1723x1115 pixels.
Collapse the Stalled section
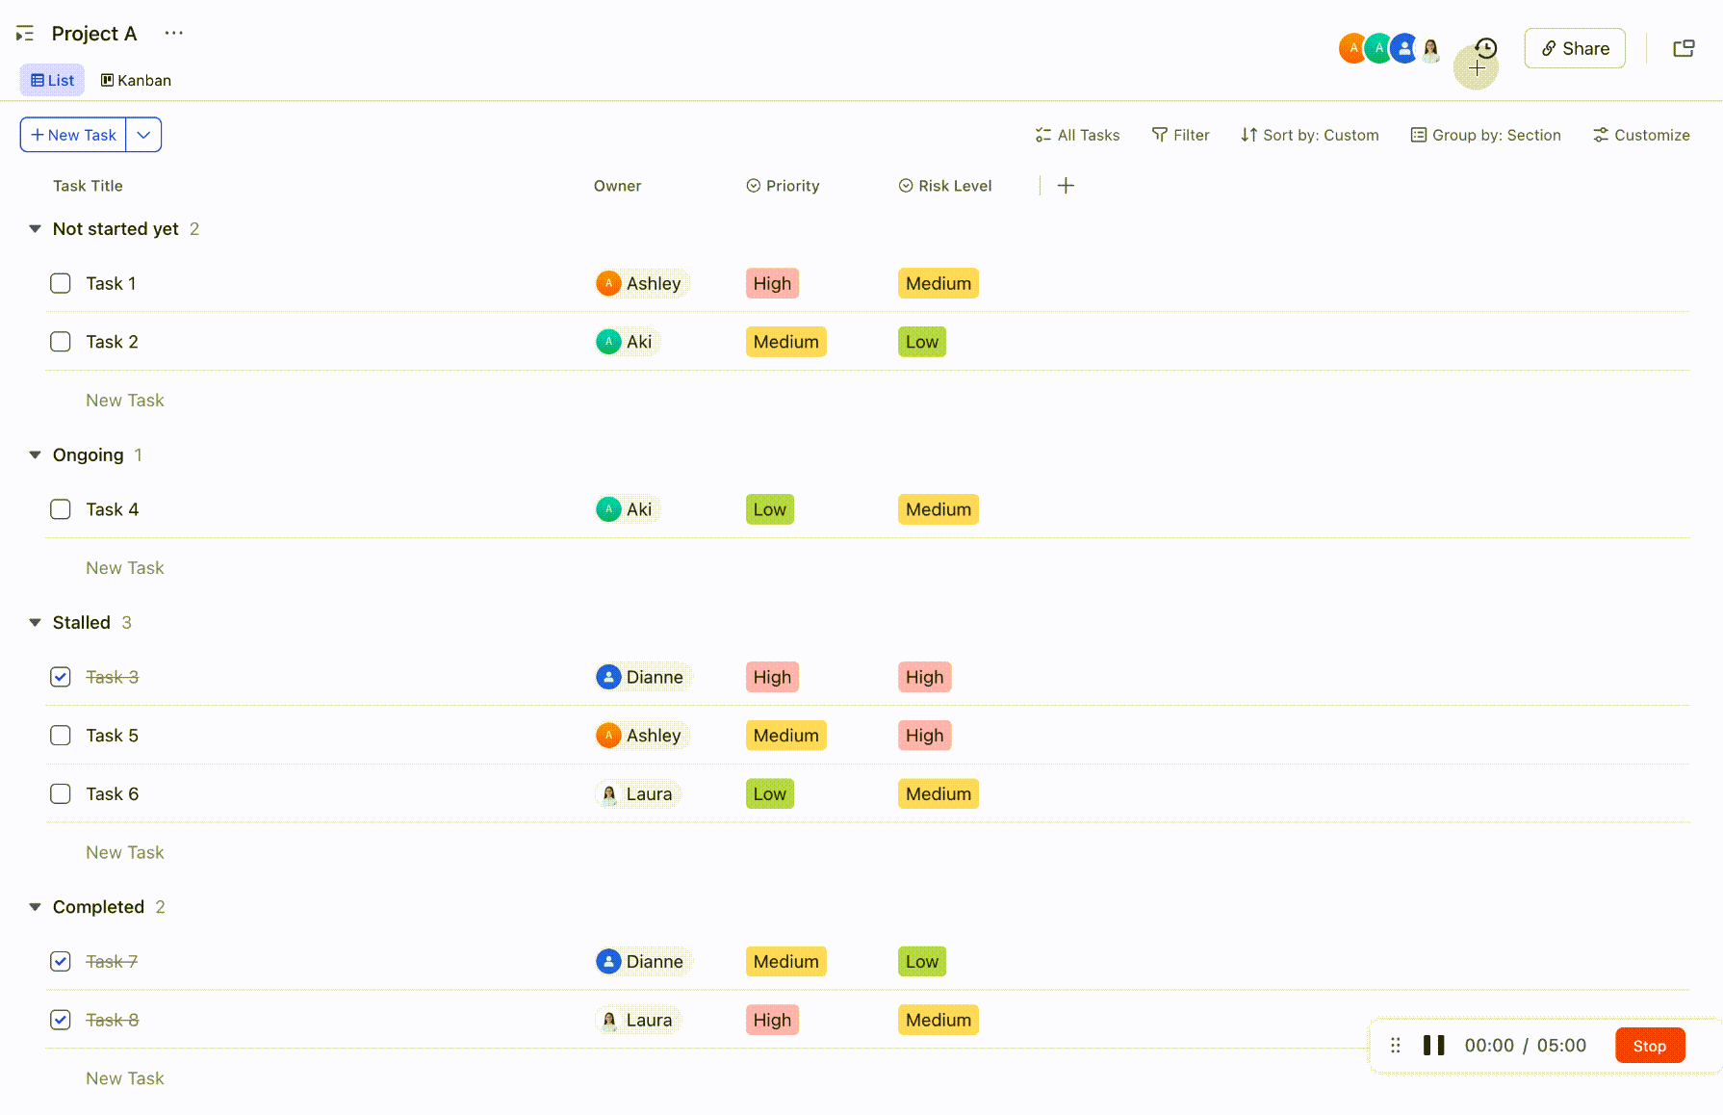34,622
